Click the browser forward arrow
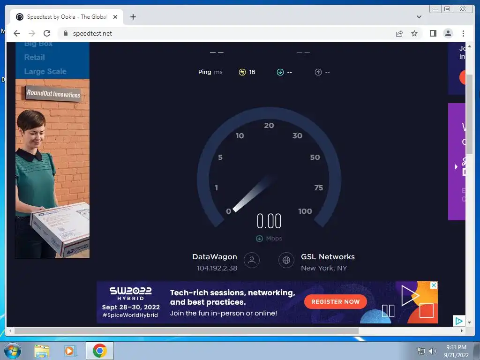This screenshot has width=480, height=360. (31, 33)
